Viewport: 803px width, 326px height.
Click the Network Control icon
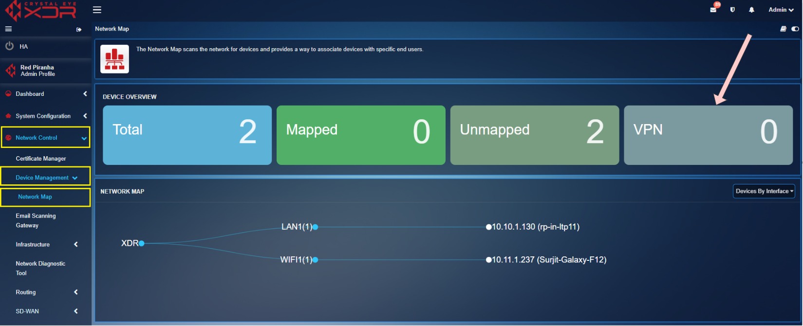[8, 138]
